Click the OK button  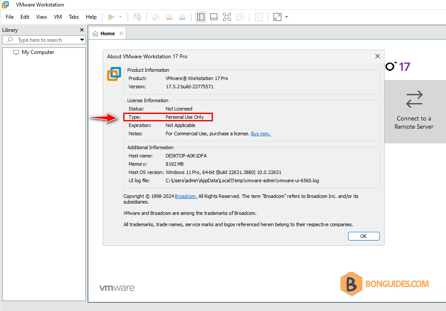[x=364, y=236]
